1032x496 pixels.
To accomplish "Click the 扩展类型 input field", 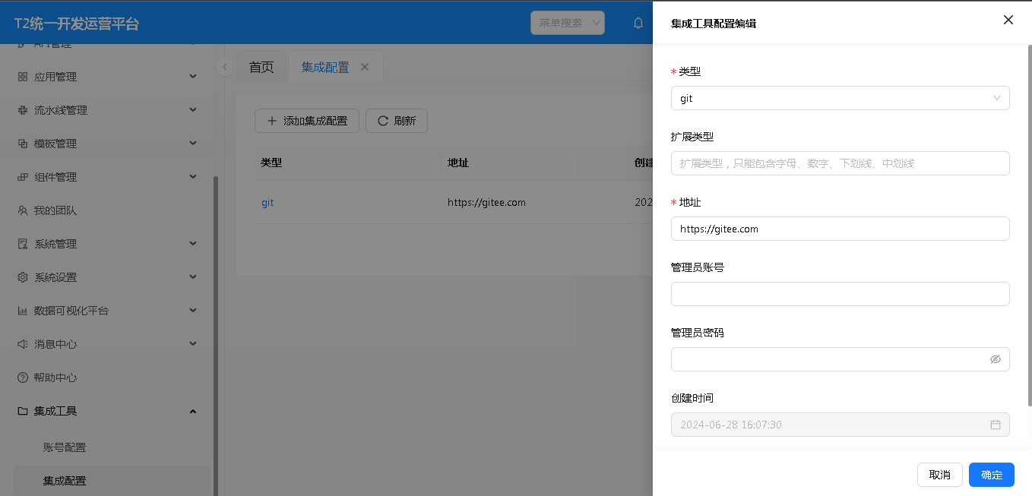I will click(840, 163).
